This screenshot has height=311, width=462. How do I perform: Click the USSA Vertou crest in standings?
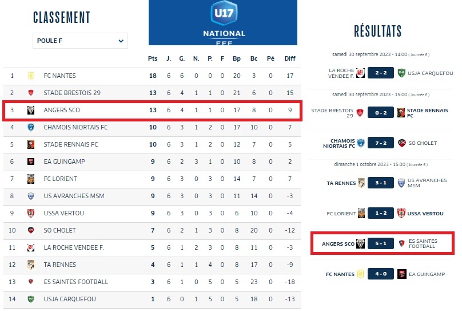(31, 213)
